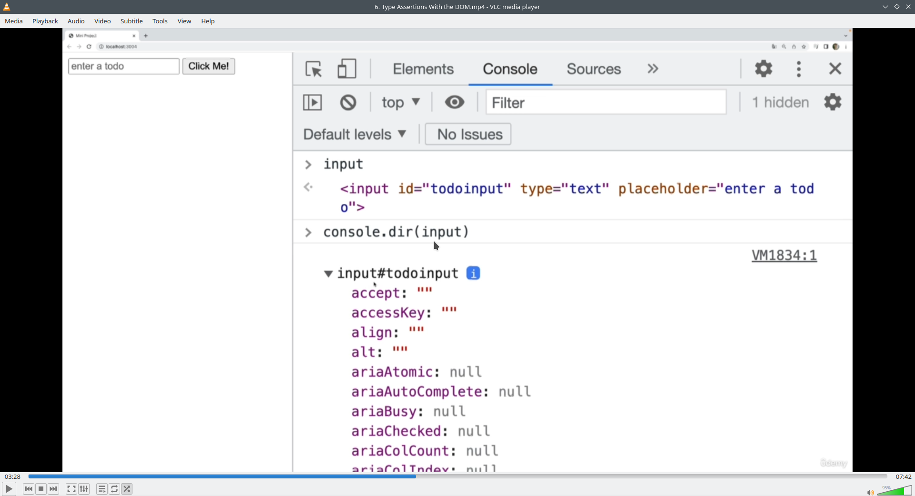The image size is (915, 496).
Task: Toggle random shuffle playback
Action: [127, 489]
